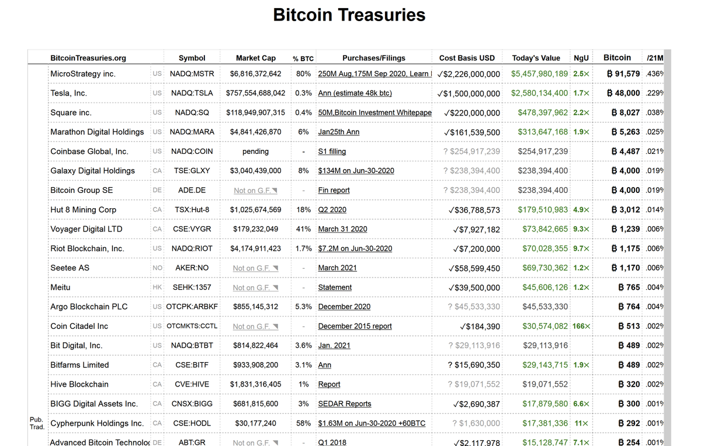This screenshot has height=446, width=701.
Task: Click Square's $478,397,962 today's value
Action: pos(543,113)
